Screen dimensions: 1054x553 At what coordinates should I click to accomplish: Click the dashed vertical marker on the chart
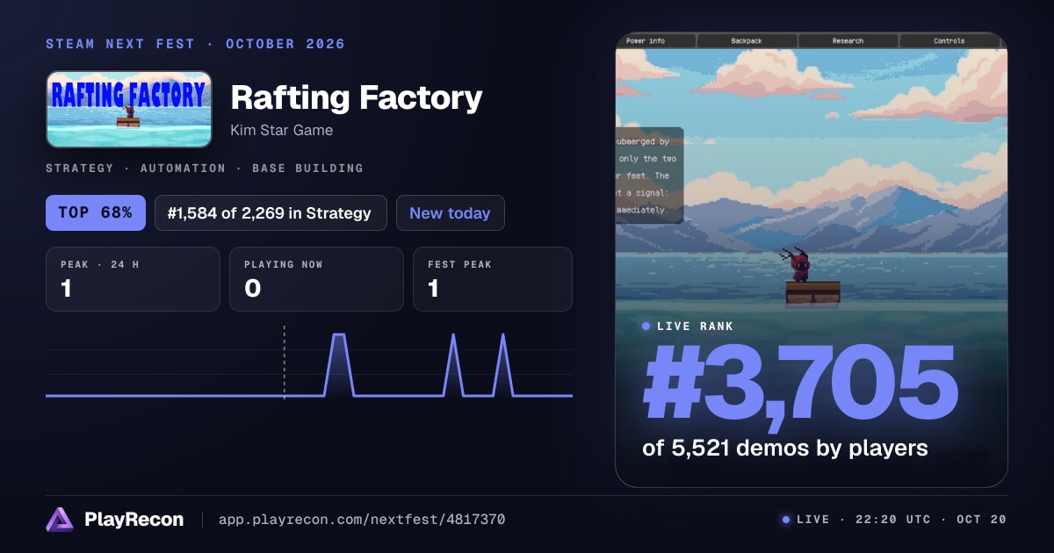284,363
